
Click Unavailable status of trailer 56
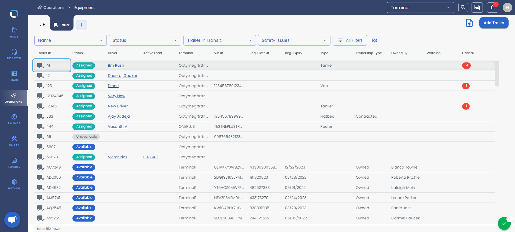(86, 137)
